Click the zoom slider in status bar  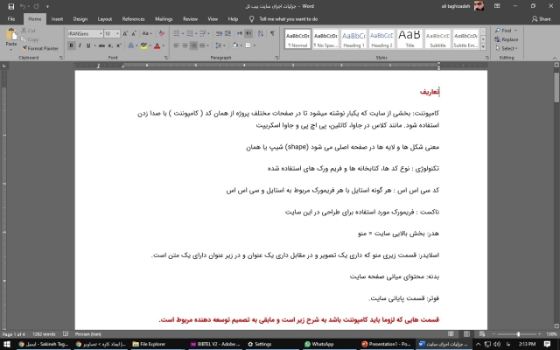point(519,334)
